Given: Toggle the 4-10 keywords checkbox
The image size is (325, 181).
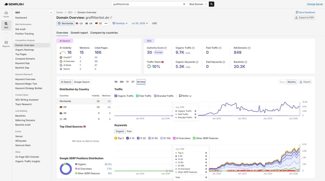Looking at the screenshot, I should (128, 138).
